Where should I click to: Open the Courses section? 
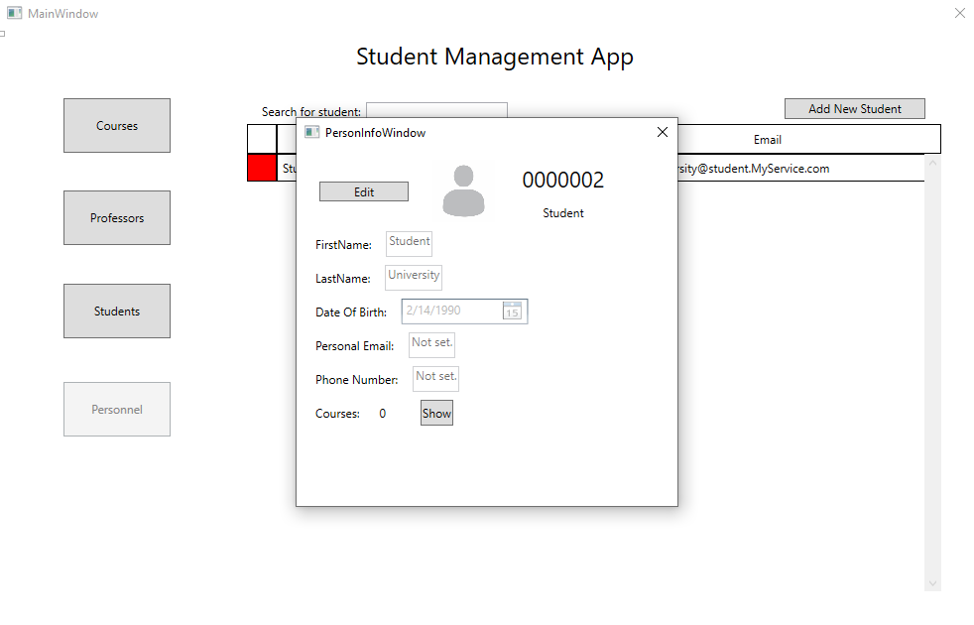pos(117,126)
